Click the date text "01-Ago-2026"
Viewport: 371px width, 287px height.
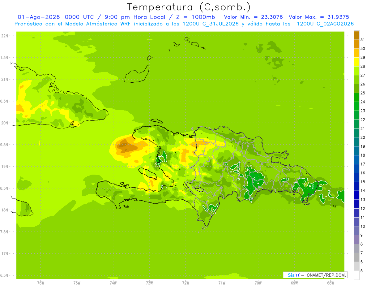pos(39,17)
